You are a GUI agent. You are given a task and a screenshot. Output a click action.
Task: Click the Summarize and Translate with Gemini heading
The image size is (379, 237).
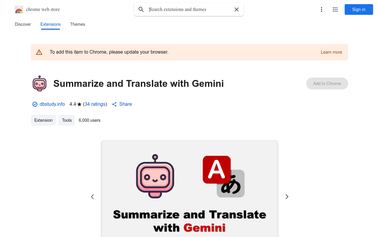coord(139,84)
